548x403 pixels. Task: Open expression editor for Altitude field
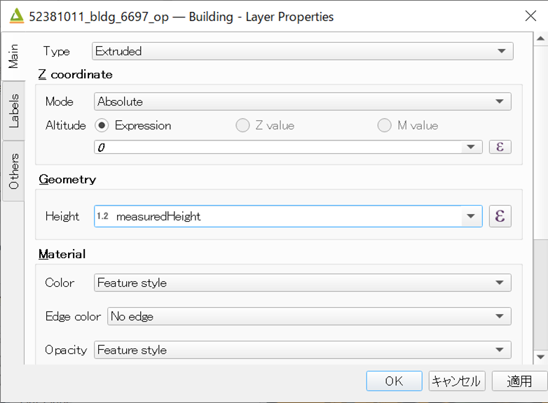(500, 147)
